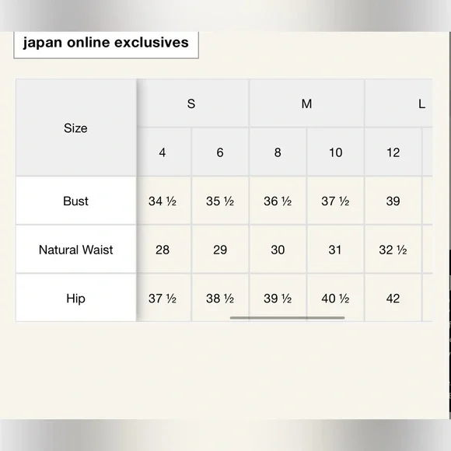The height and width of the screenshot is (451, 451).
Task: Click the bust value 34 ½ cell
Action: (163, 201)
